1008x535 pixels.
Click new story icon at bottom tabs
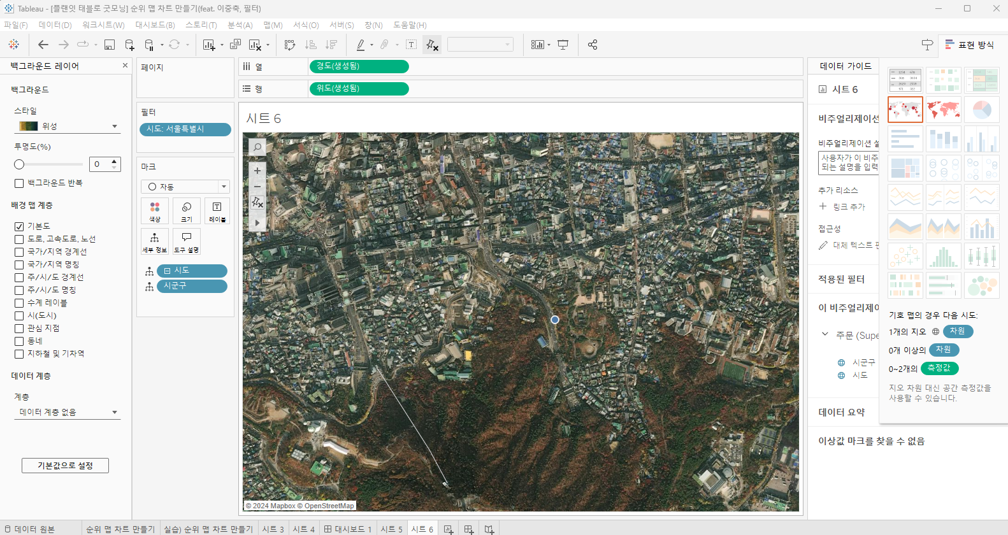[x=489, y=529]
